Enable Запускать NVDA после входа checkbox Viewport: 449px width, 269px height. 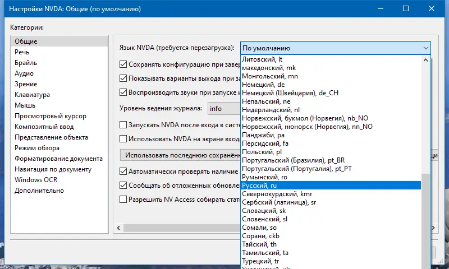point(124,124)
